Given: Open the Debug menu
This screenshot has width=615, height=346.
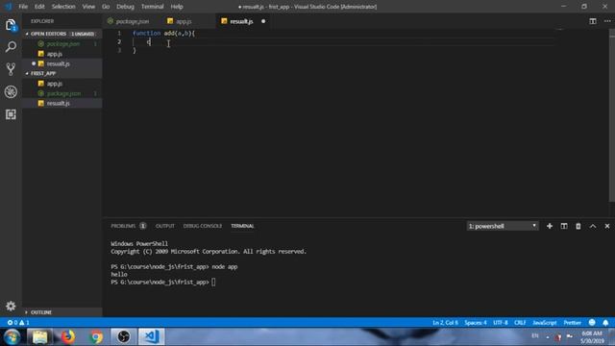Looking at the screenshot, I should click(125, 7).
